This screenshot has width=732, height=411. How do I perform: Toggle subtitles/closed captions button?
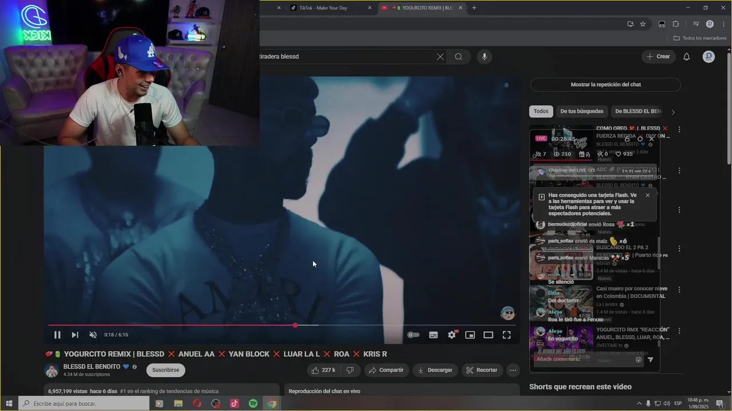[433, 335]
